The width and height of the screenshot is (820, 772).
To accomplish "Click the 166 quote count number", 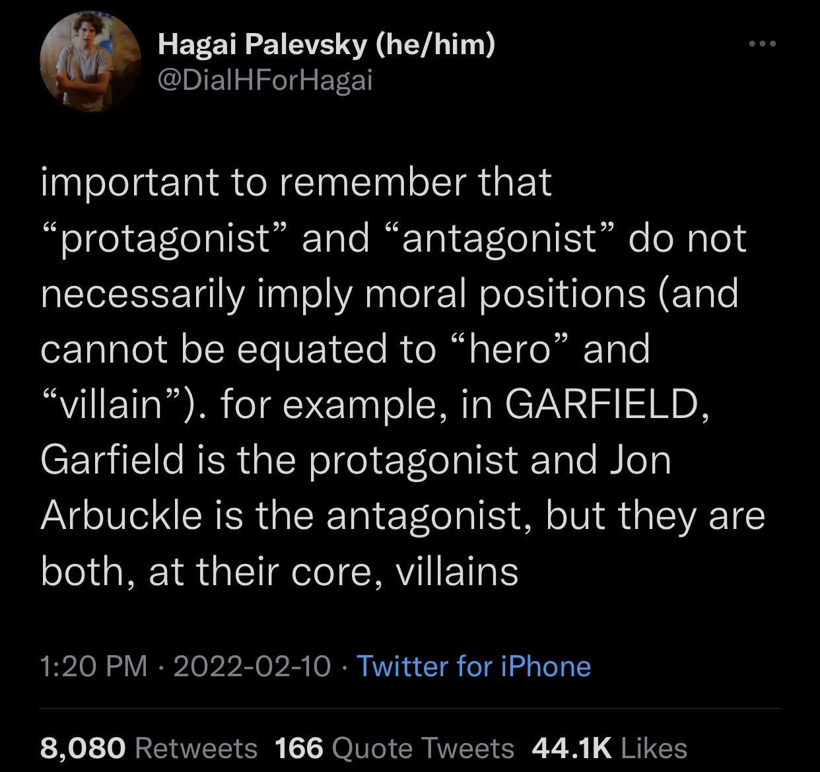I will [x=299, y=748].
